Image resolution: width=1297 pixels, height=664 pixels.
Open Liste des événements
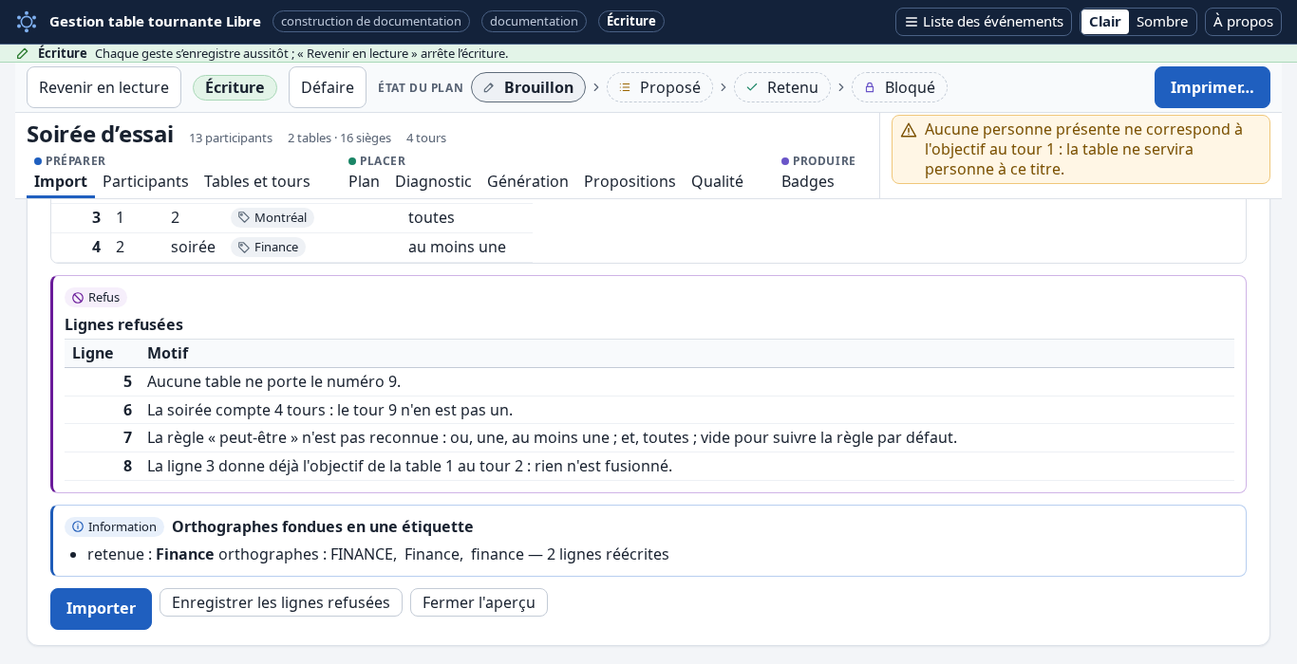(x=984, y=22)
